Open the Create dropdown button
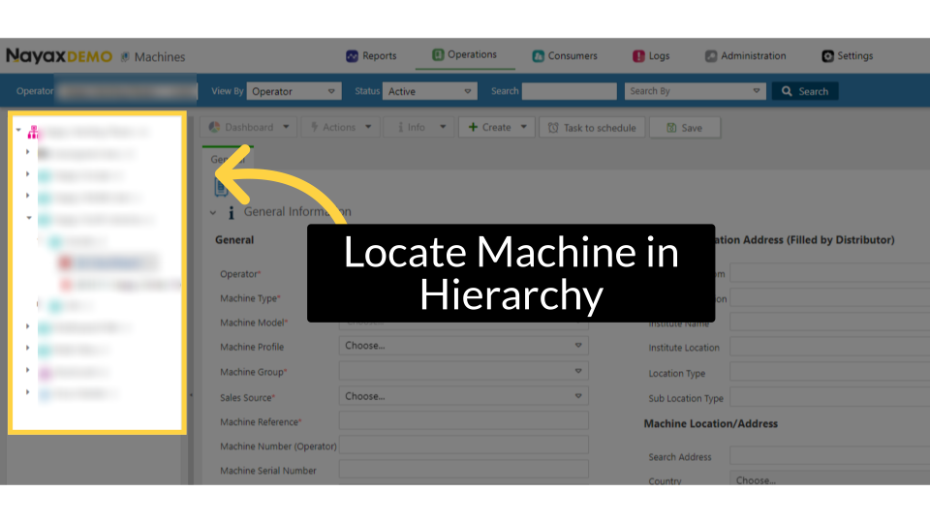 coord(497,128)
